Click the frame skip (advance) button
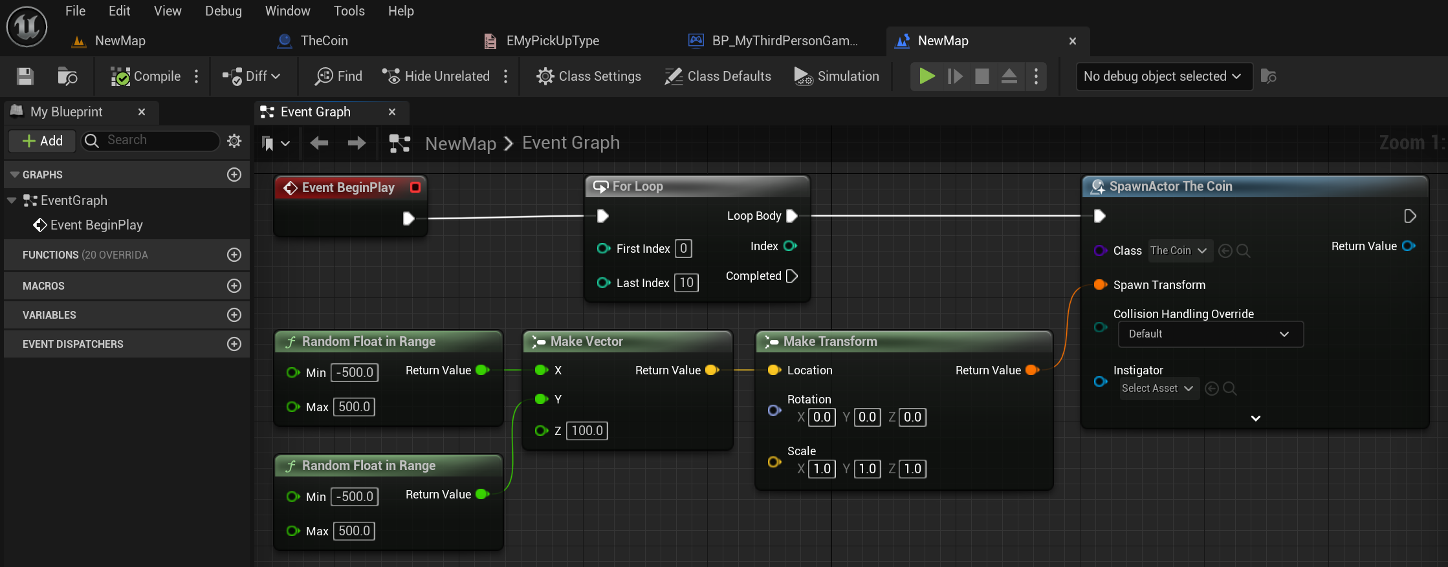Viewport: 1448px width, 567px height. click(955, 76)
